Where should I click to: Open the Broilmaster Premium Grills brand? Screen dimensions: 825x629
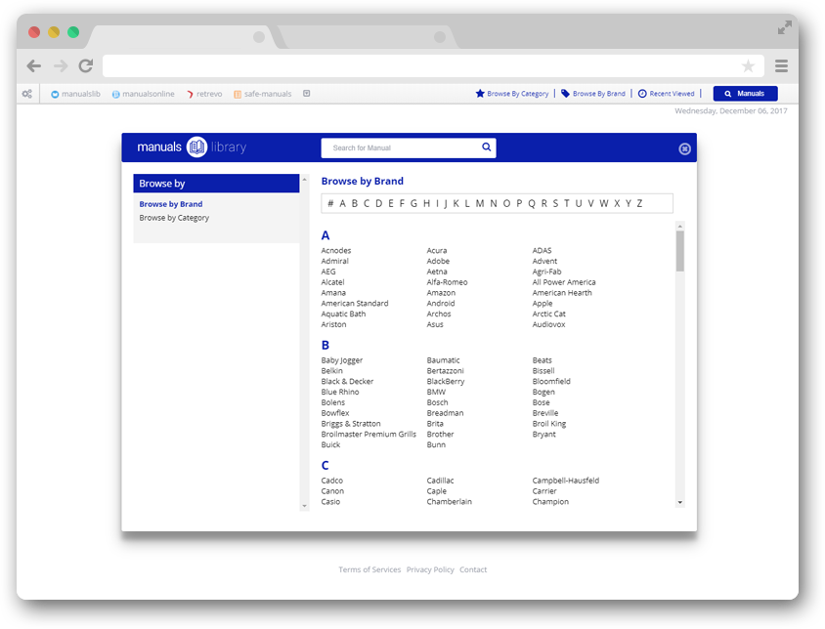pyautogui.click(x=369, y=435)
